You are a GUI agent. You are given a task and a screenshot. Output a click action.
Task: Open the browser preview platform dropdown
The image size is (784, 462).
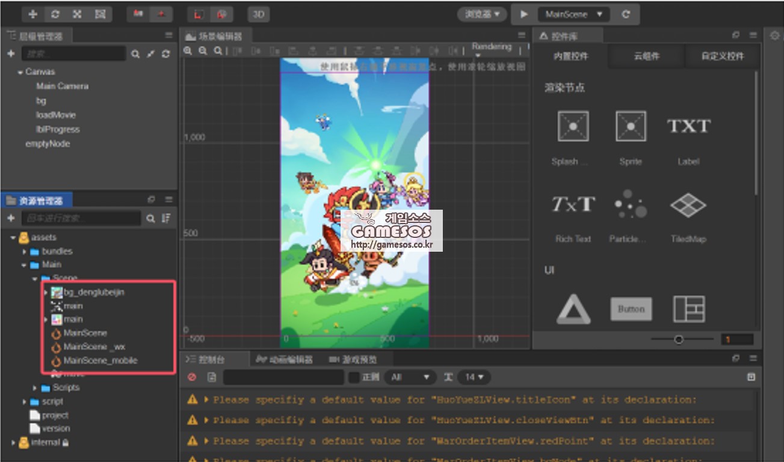[481, 14]
